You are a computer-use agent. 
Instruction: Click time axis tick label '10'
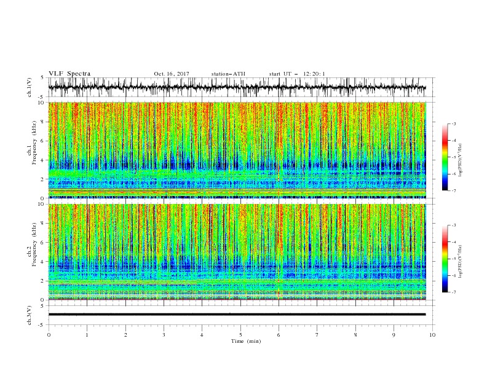[432, 335]
